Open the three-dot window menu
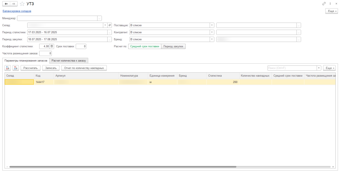This screenshot has width=340, height=173. [x=330, y=4]
